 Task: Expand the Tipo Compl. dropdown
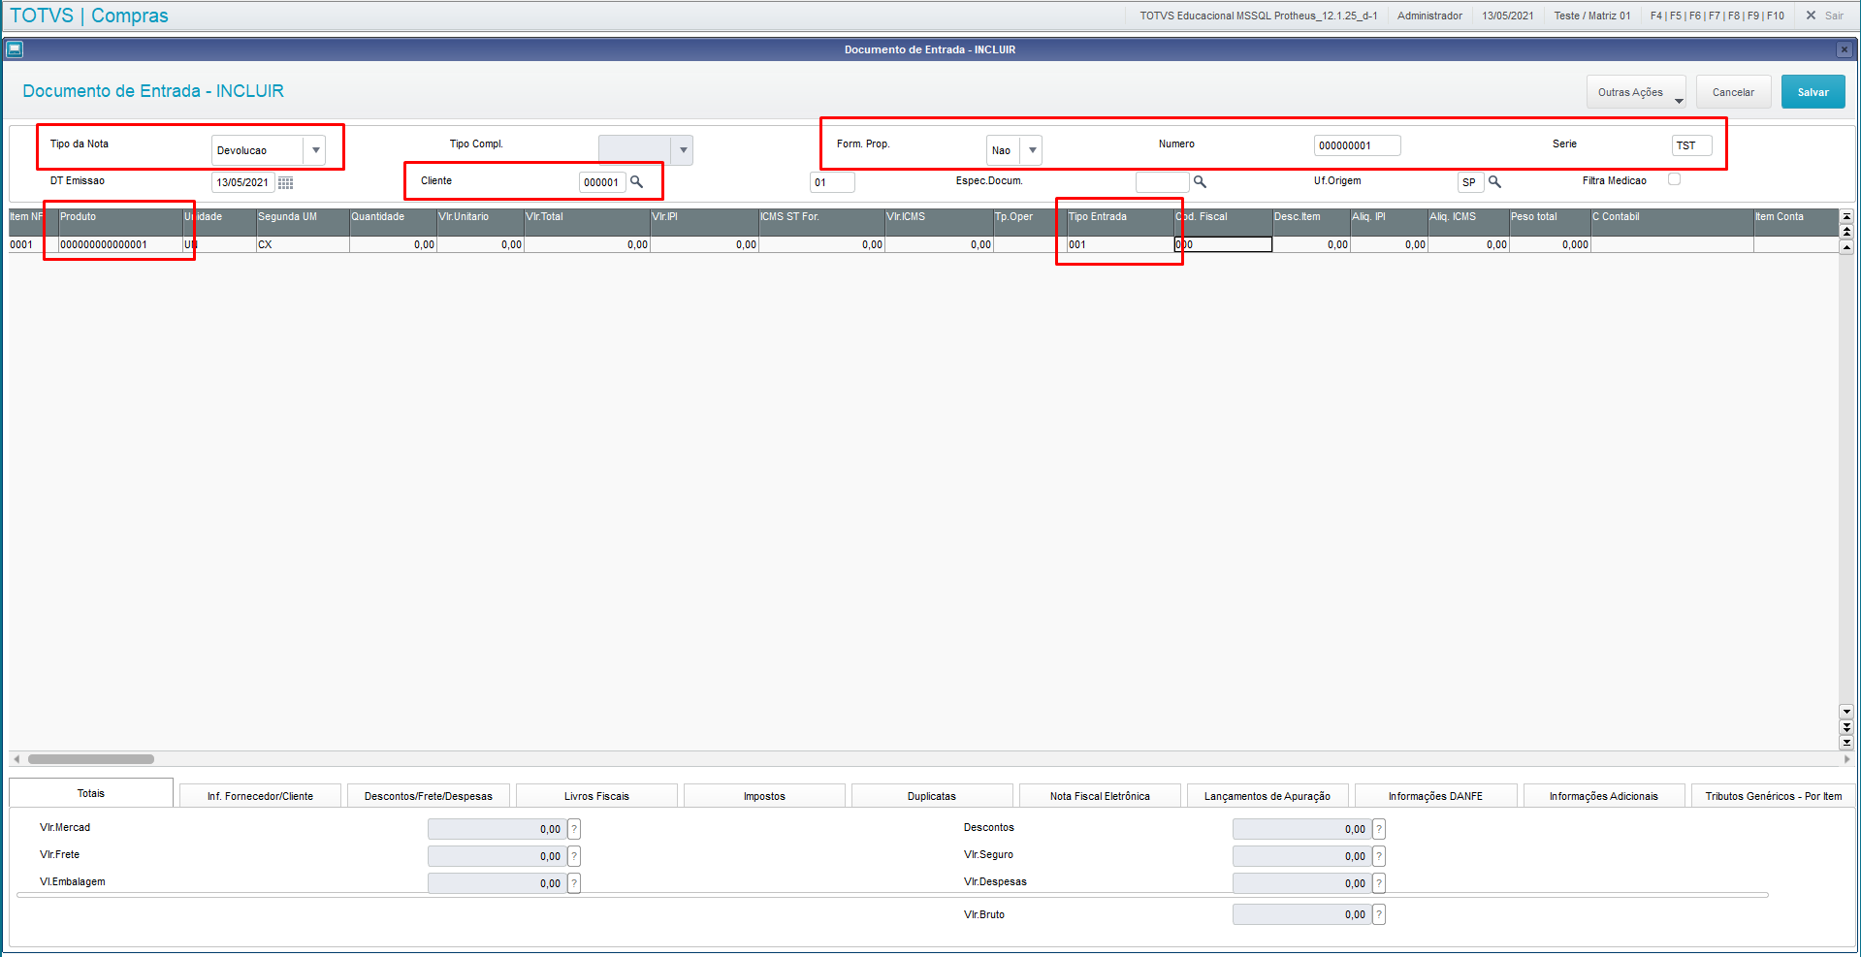683,150
